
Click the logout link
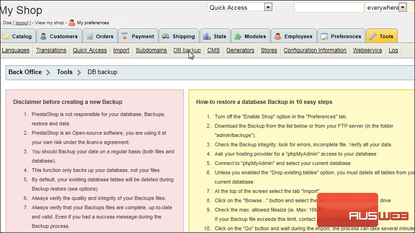point(21,23)
